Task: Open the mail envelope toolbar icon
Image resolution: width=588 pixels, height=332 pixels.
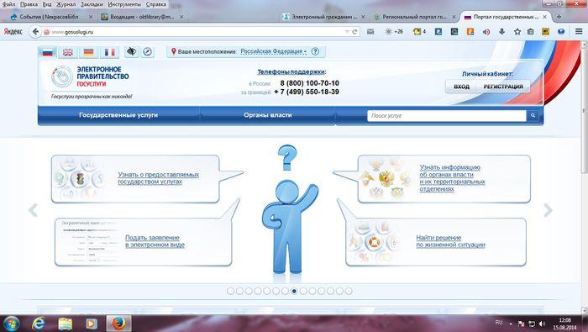Action: pos(370,32)
